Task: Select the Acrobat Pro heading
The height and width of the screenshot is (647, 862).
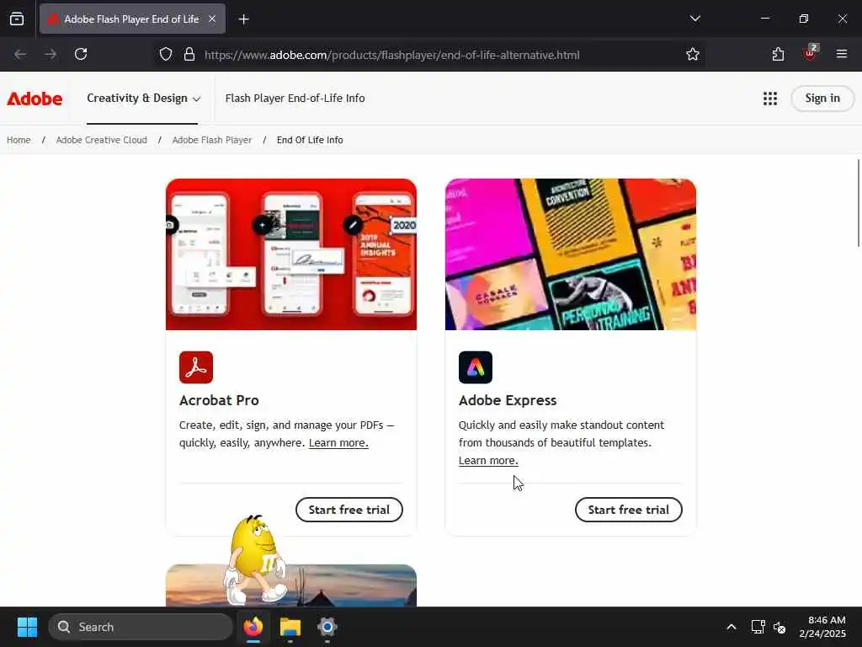Action: coord(219,400)
